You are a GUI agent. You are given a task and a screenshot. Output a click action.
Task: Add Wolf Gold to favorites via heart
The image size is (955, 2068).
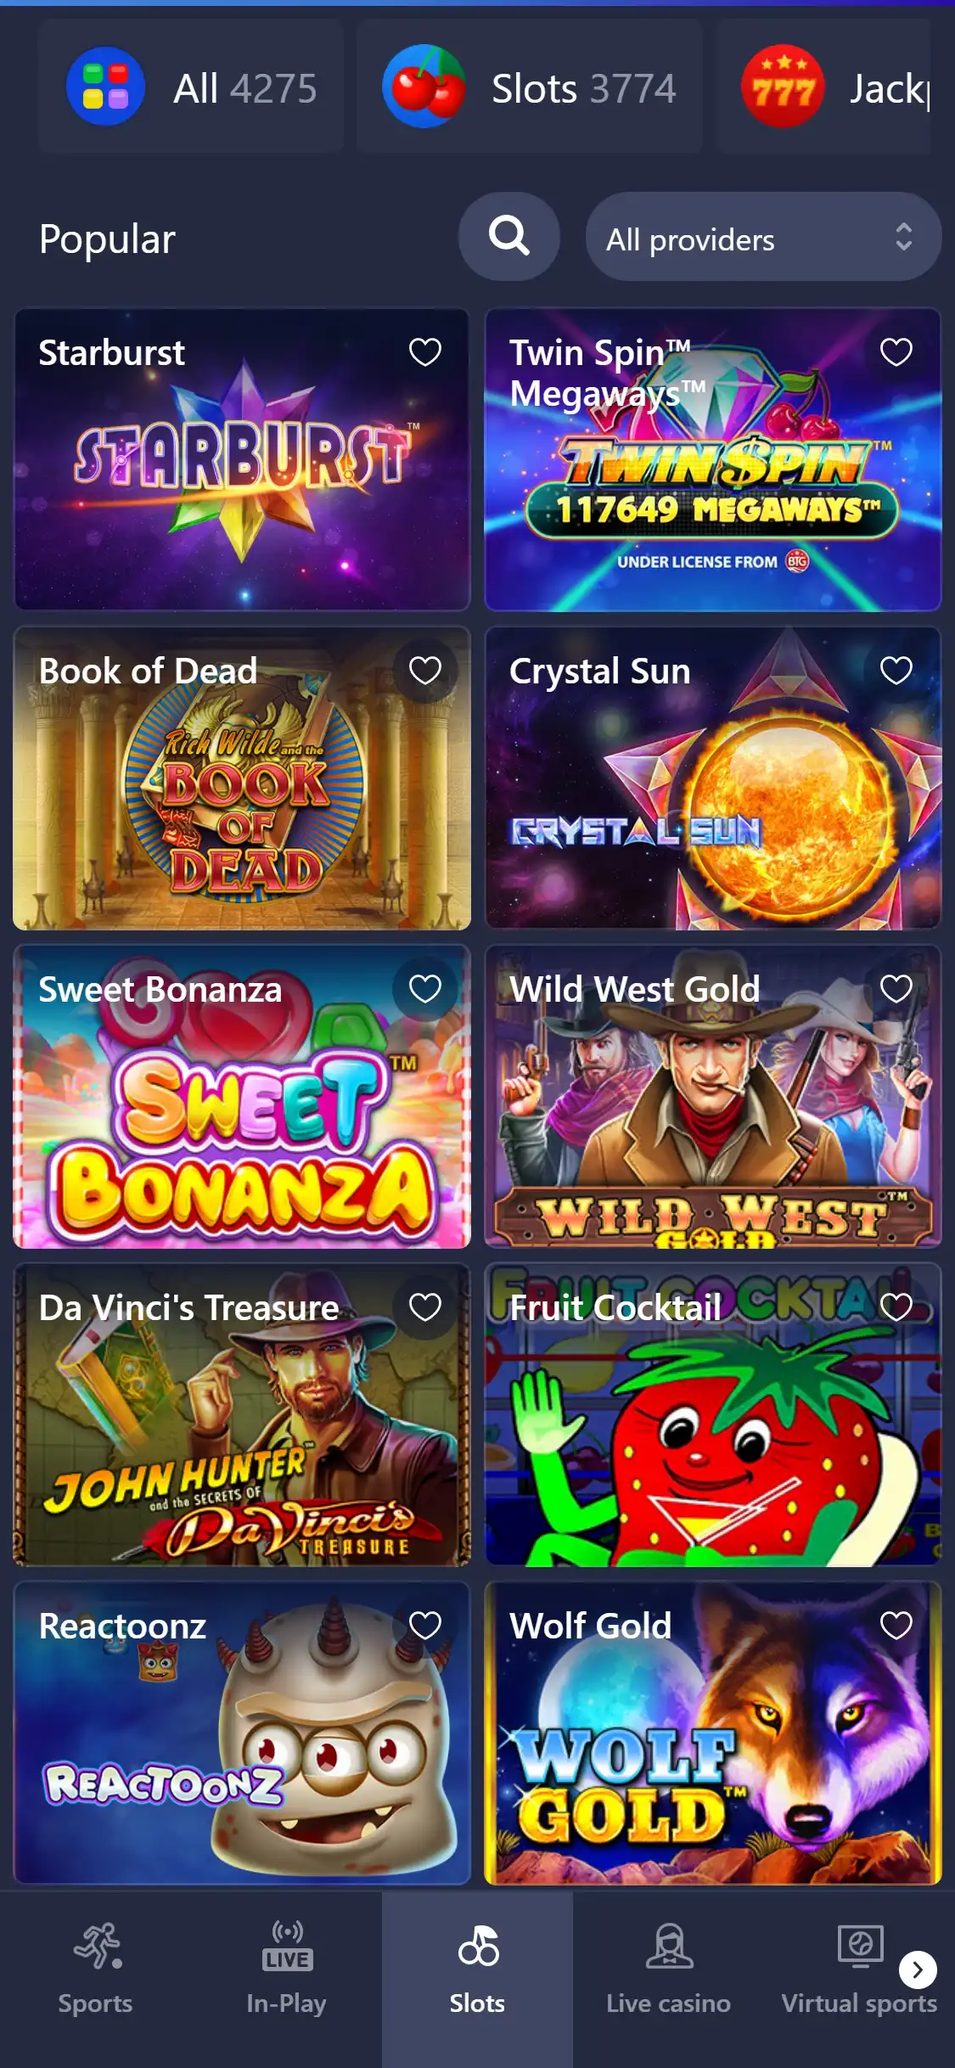[x=896, y=1625]
